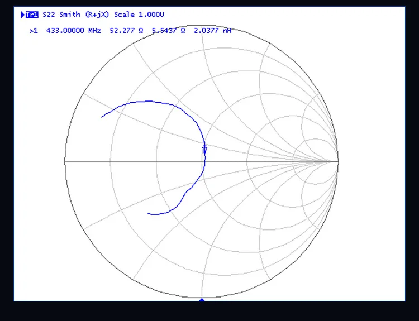This screenshot has height=321, width=419.
Task: Select marker 1 entry '>1'
Action: point(34,31)
